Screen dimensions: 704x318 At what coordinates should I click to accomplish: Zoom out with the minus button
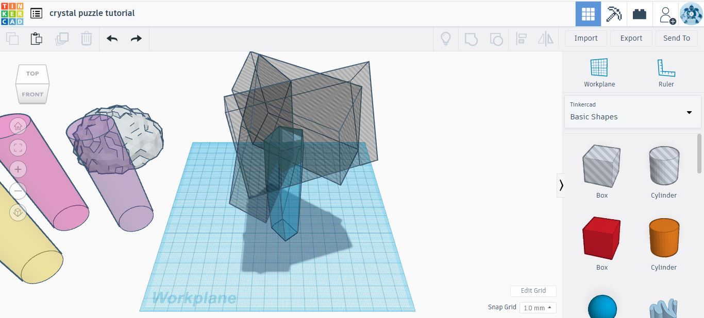[x=18, y=191]
